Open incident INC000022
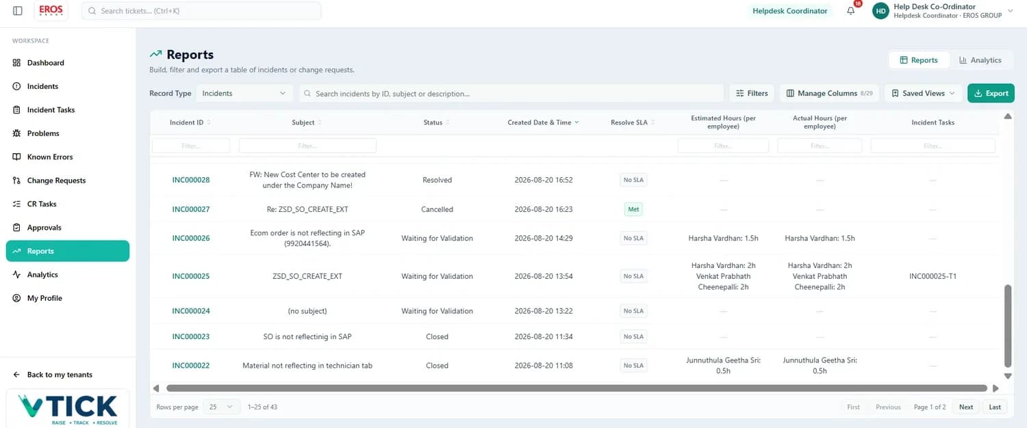 (x=191, y=366)
